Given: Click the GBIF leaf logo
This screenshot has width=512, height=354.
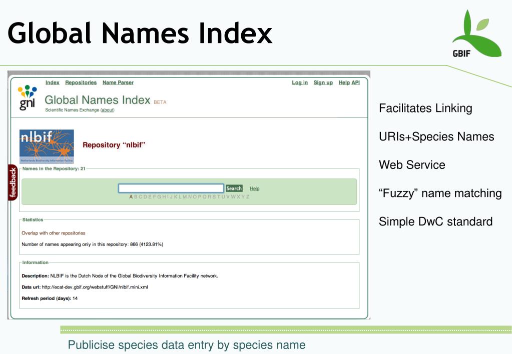Looking at the screenshot, I should click(476, 33).
